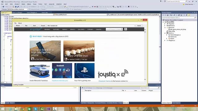
Task: Click Save icon in Visual Studio toolbar
Action: click(x=16, y=7)
